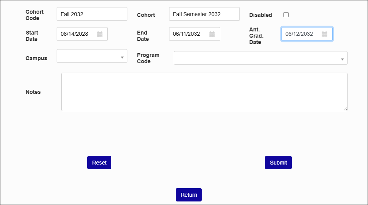Tick the Disabled checkbox
This screenshot has height=205, width=368.
click(x=286, y=15)
